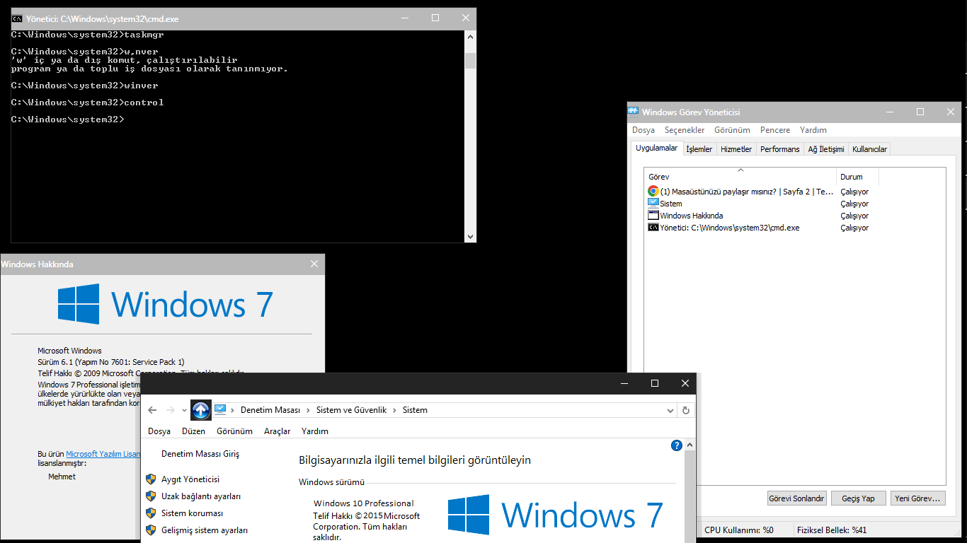Click the cmd window scrollbar down arrow
Image resolution: width=967 pixels, height=543 pixels.
click(470, 237)
